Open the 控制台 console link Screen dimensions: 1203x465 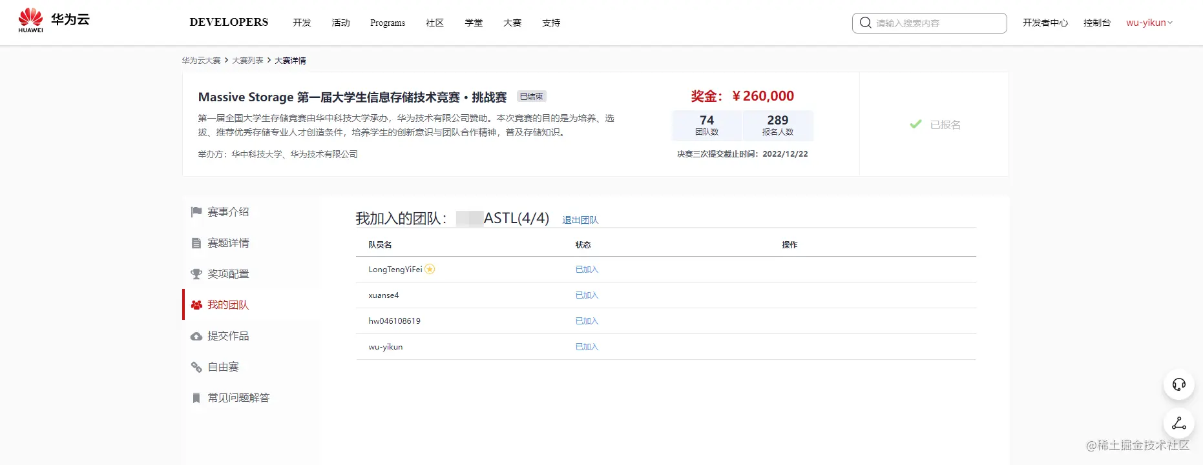[x=1097, y=23]
